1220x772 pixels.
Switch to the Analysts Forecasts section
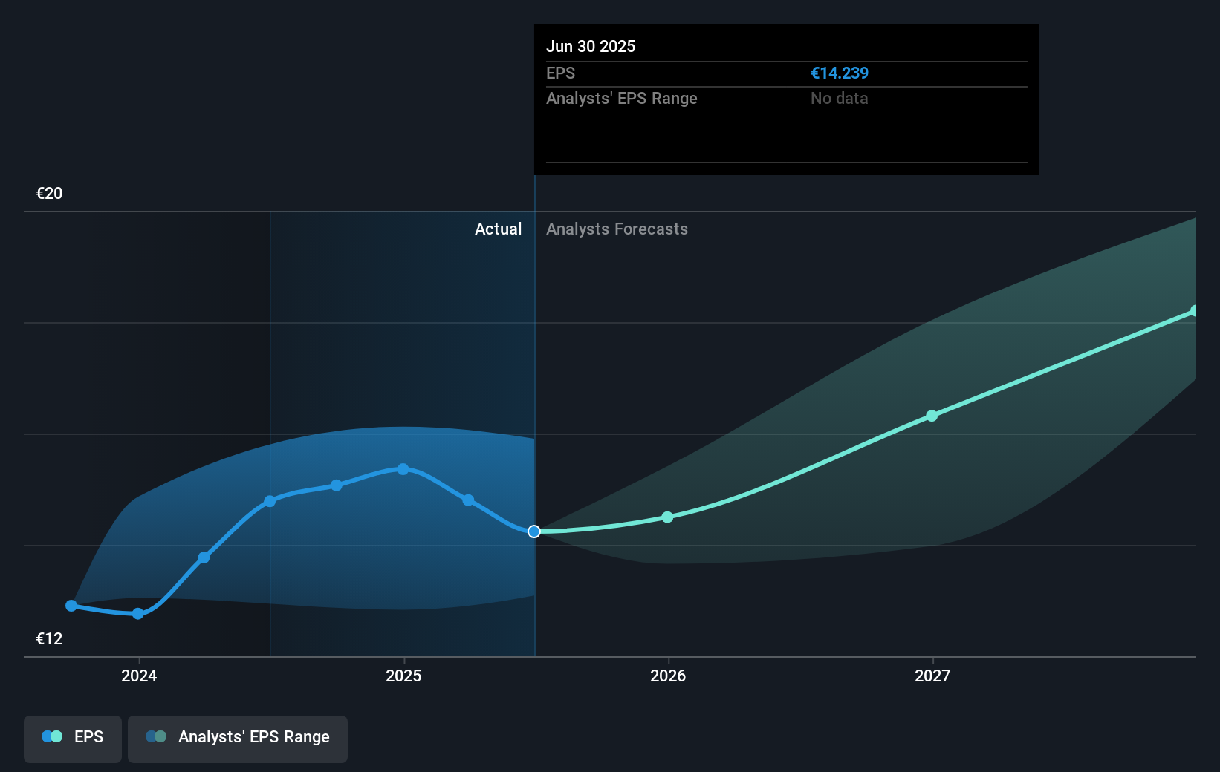click(617, 229)
